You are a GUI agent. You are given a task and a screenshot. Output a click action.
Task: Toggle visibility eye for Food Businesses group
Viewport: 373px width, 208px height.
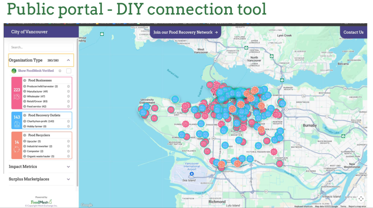pyautogui.click(x=25, y=81)
